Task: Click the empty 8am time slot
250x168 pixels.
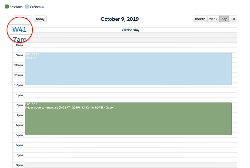Action: pyautogui.click(x=130, y=45)
